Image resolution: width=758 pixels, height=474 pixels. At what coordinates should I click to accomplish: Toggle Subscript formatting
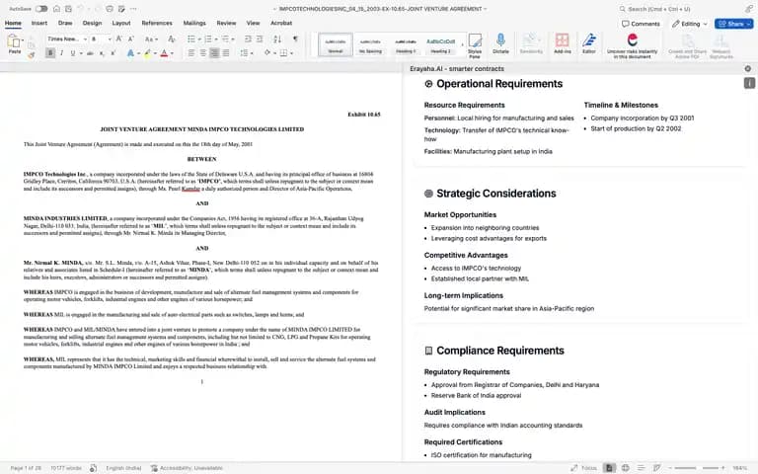click(102, 52)
